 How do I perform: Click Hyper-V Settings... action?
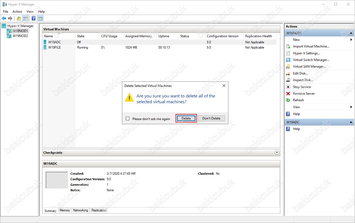307,53
